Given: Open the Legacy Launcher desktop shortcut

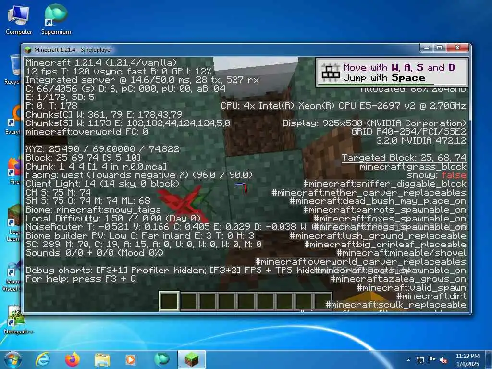Looking at the screenshot, I should [14, 223].
